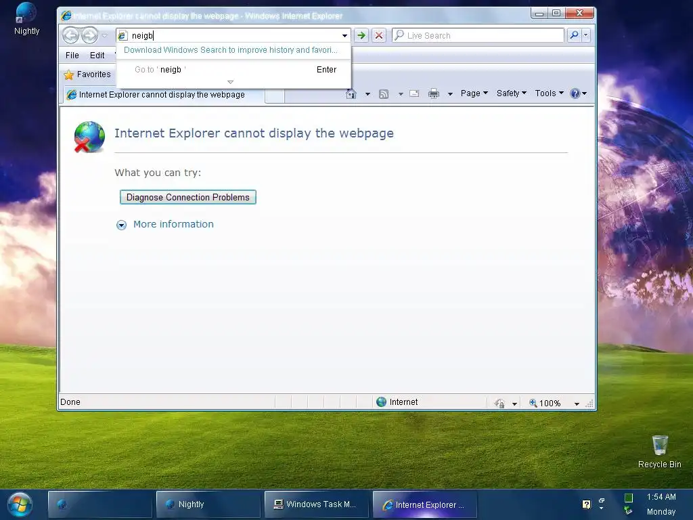
Task: Open a new blank tab
Action: [x=275, y=95]
